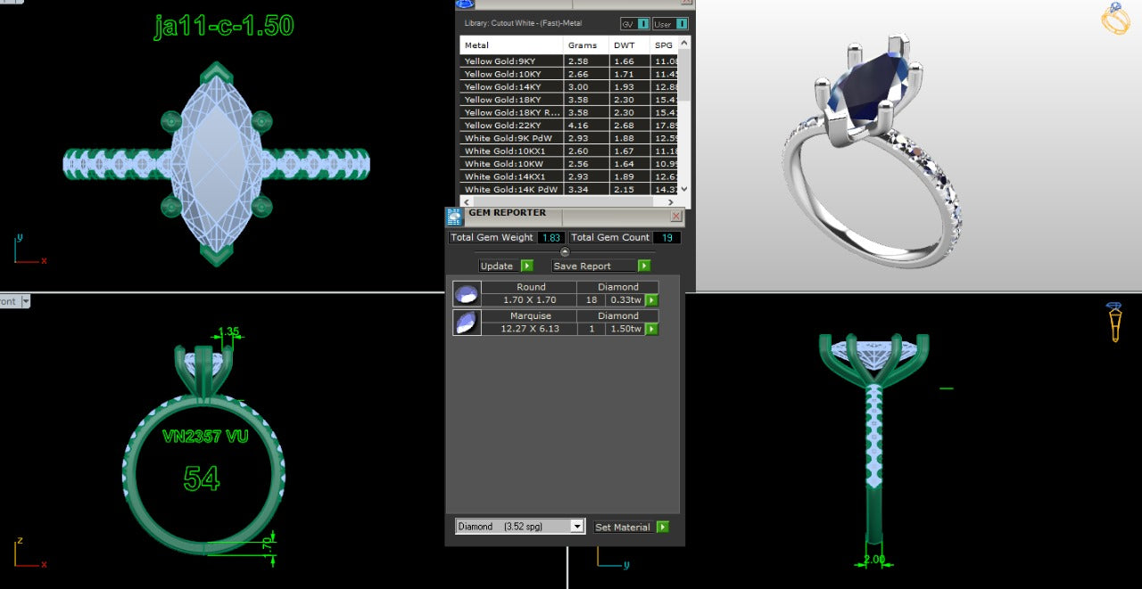The height and width of the screenshot is (589, 1142).
Task: Click the green arrow beside 1.50tw
Action: [x=651, y=329]
